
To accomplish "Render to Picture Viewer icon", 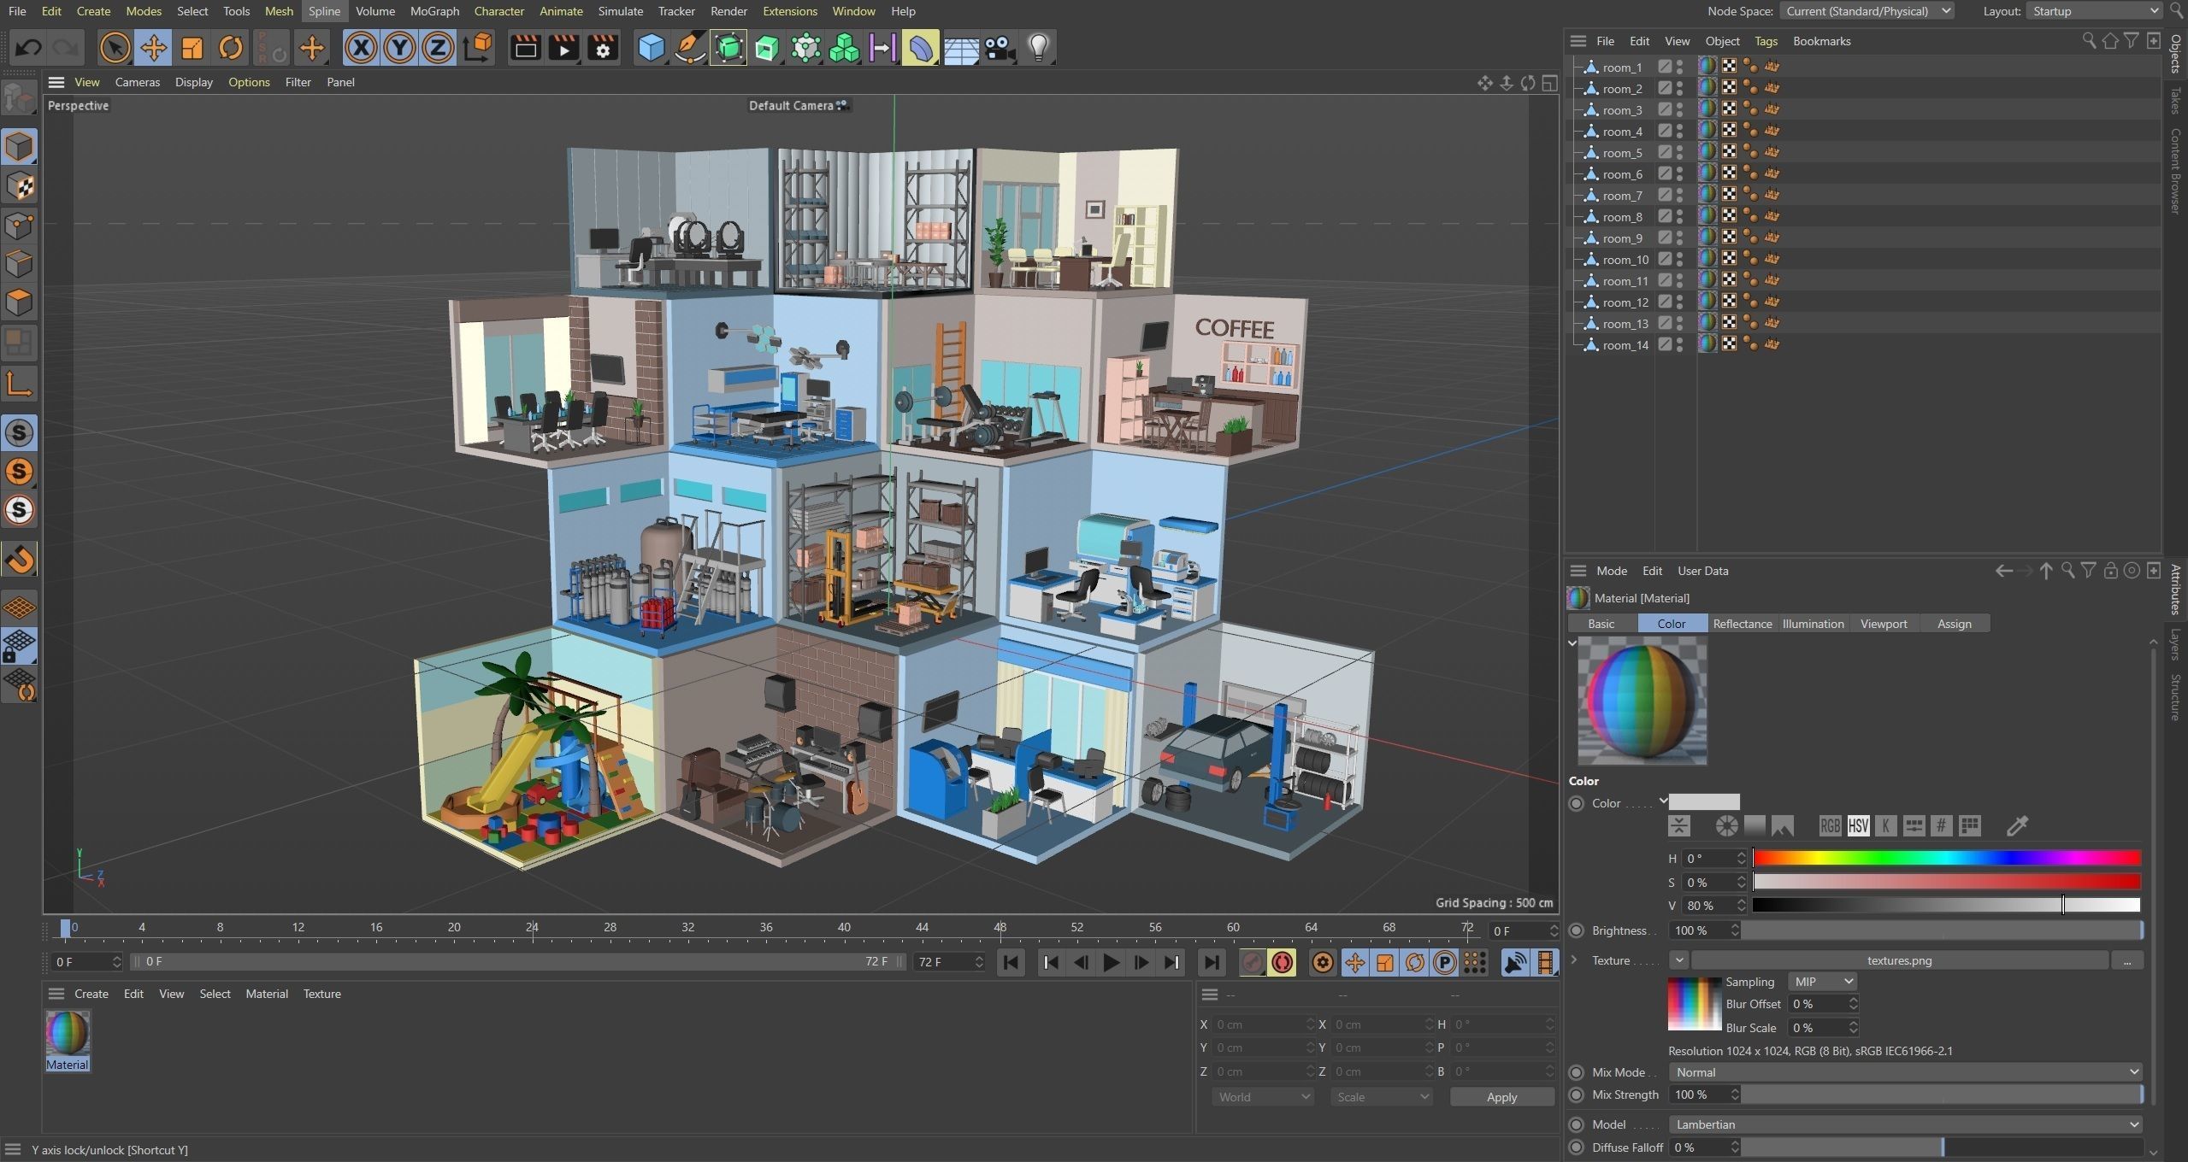I will (564, 48).
